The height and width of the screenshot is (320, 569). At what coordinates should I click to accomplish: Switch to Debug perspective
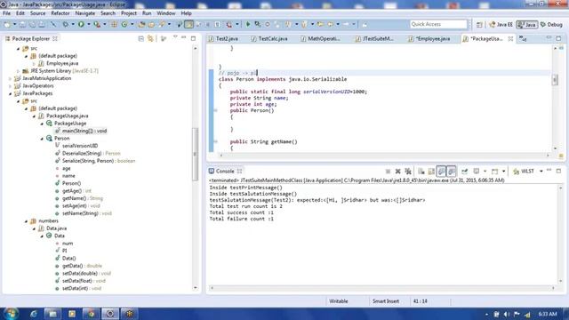551,25
